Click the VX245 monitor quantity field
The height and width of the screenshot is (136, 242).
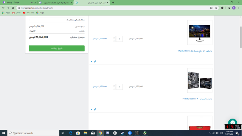[x=119, y=39]
